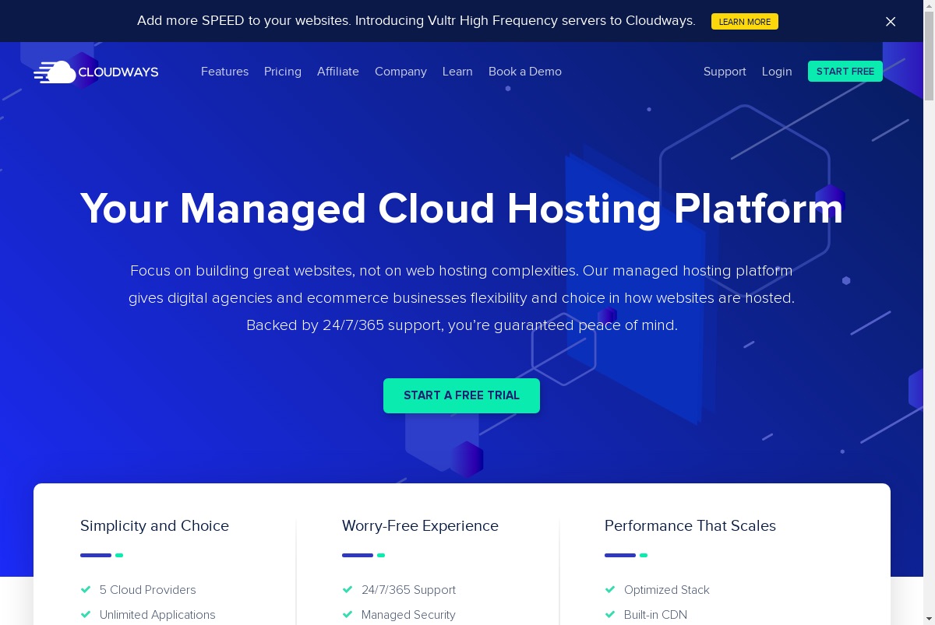Click the yellow Learn More button
This screenshot has width=935, height=625.
[744, 22]
